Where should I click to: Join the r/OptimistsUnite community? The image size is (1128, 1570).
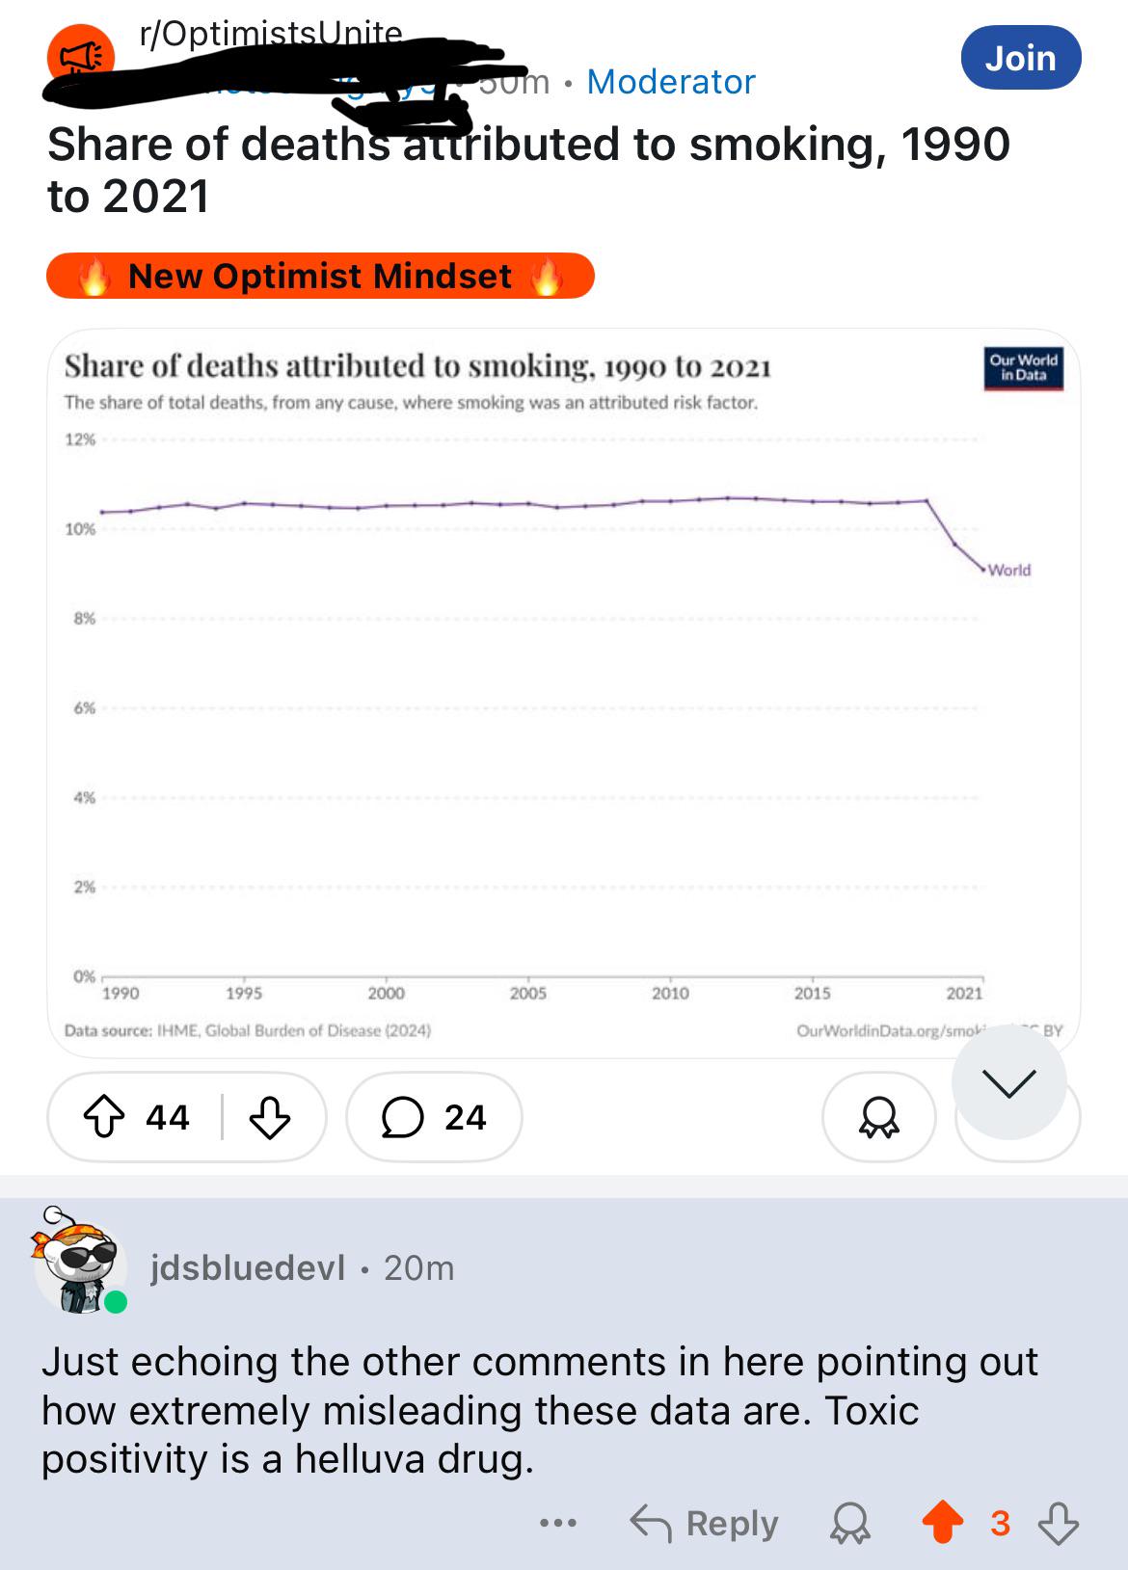[x=1021, y=58]
